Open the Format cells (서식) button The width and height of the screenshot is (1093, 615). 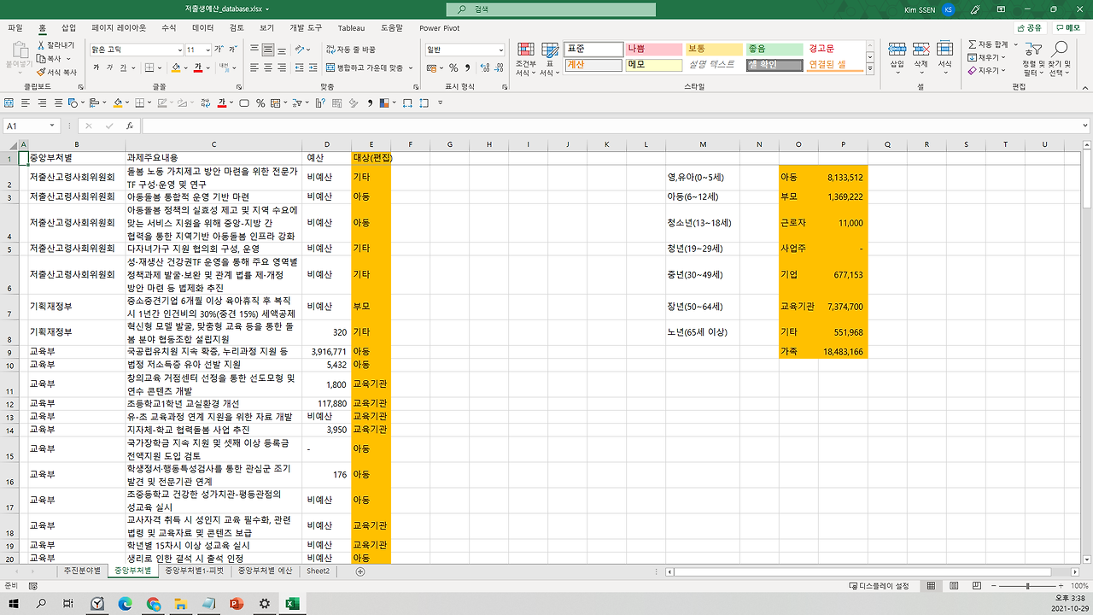coord(944,56)
